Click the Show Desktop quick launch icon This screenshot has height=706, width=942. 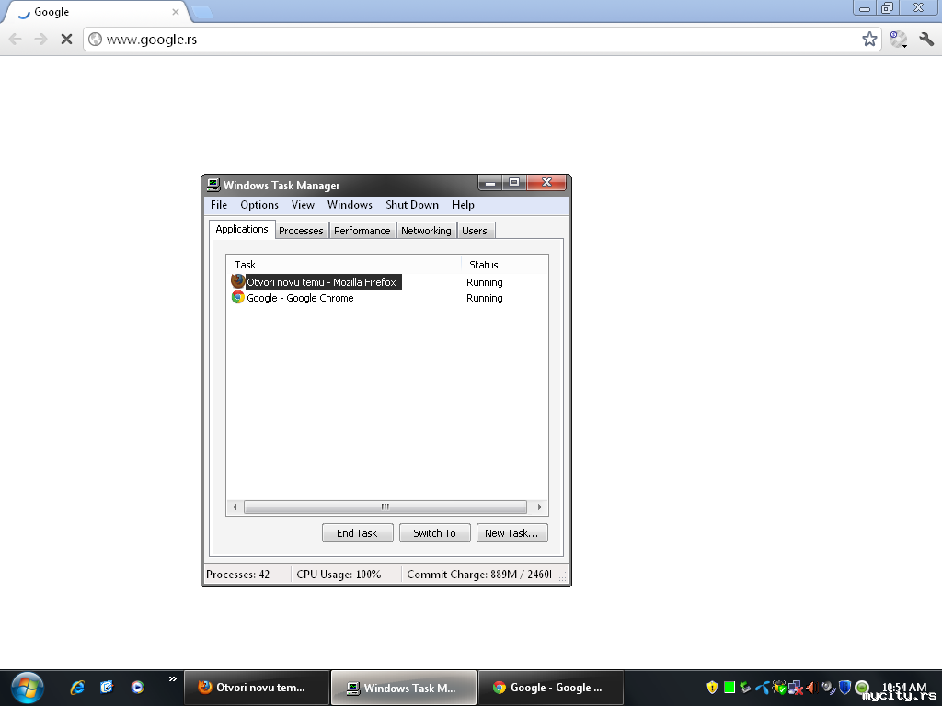(x=107, y=688)
